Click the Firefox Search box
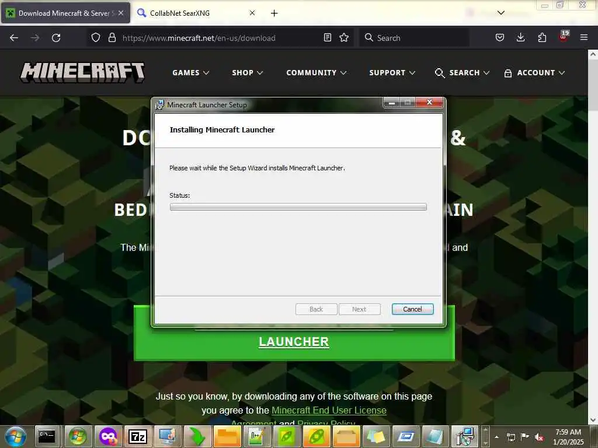The image size is (598, 448). (x=414, y=38)
